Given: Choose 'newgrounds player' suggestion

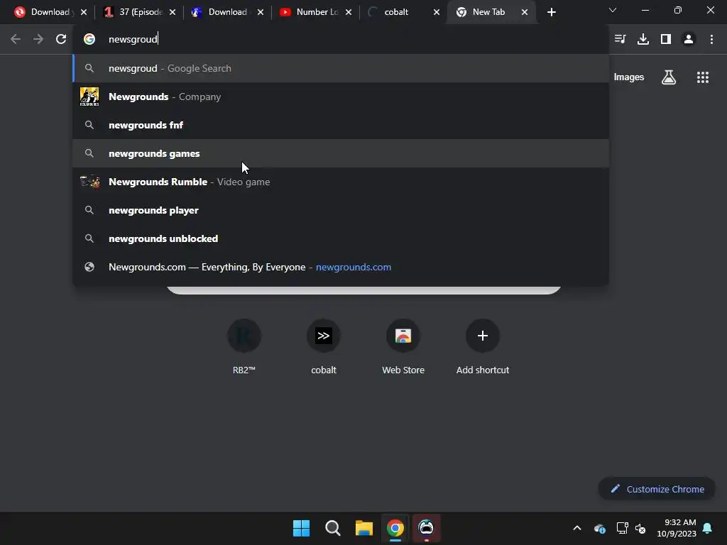Looking at the screenshot, I should pyautogui.click(x=341, y=210).
